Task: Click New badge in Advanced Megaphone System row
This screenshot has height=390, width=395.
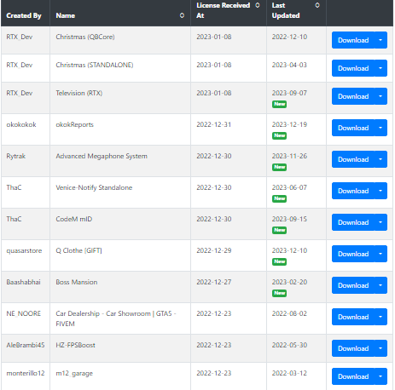Action: (x=279, y=167)
